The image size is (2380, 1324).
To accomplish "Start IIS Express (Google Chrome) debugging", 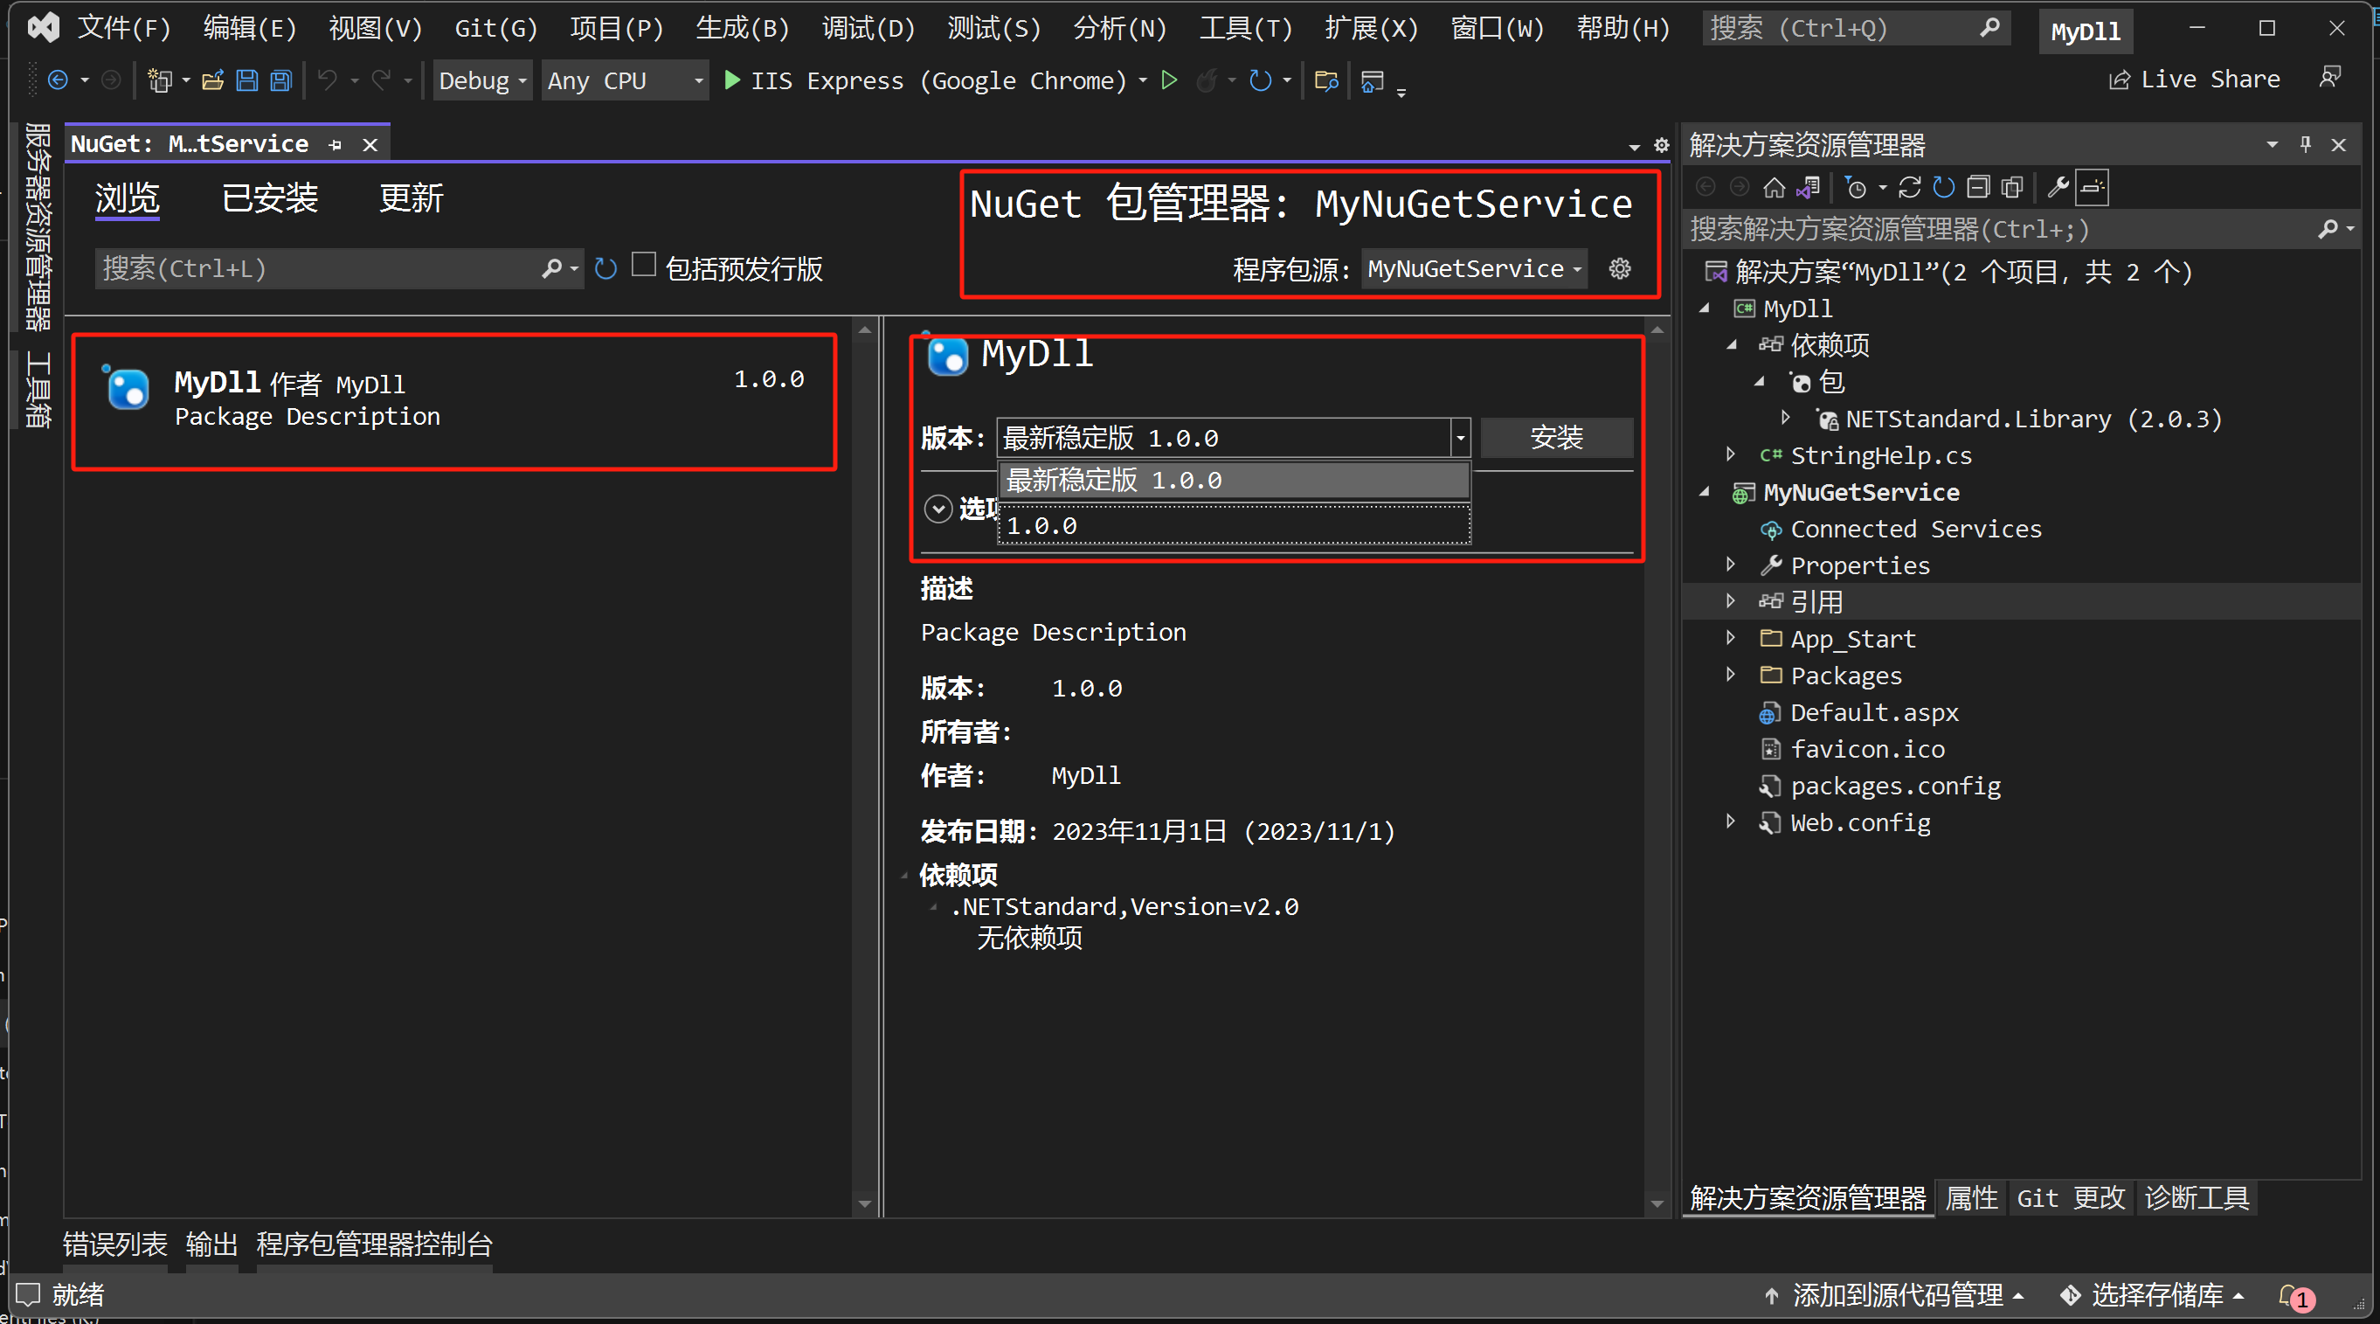I will 925,80.
